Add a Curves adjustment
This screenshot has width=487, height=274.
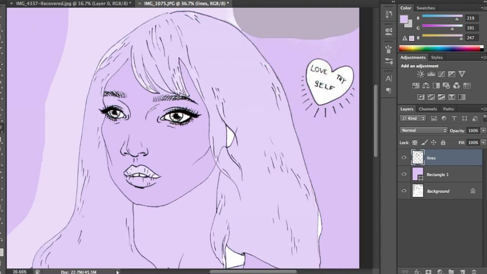(x=441, y=74)
